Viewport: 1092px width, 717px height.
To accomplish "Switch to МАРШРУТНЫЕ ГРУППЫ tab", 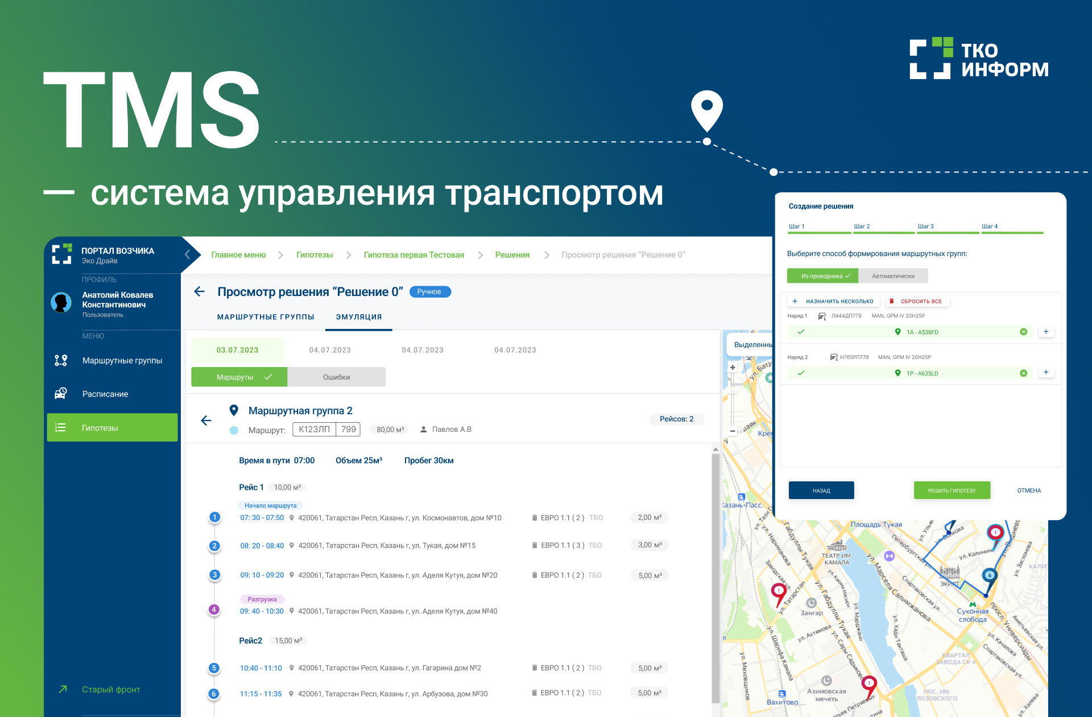I will click(x=266, y=317).
